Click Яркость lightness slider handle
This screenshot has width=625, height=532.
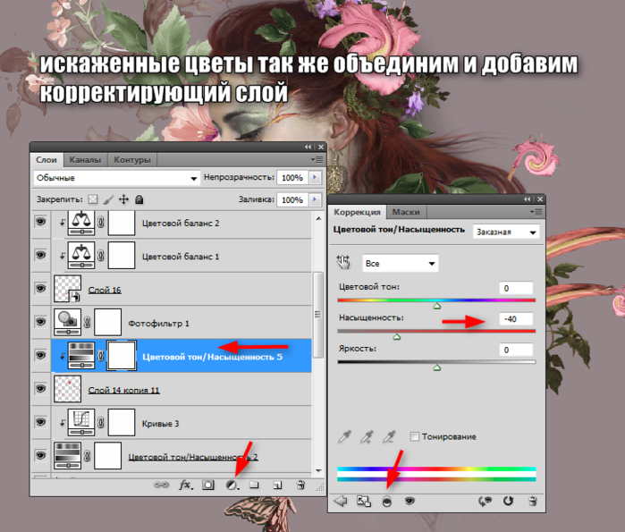437,367
